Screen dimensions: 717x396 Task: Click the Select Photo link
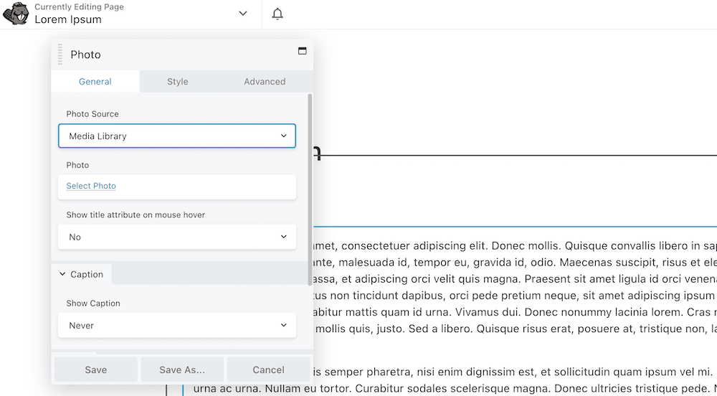91,186
